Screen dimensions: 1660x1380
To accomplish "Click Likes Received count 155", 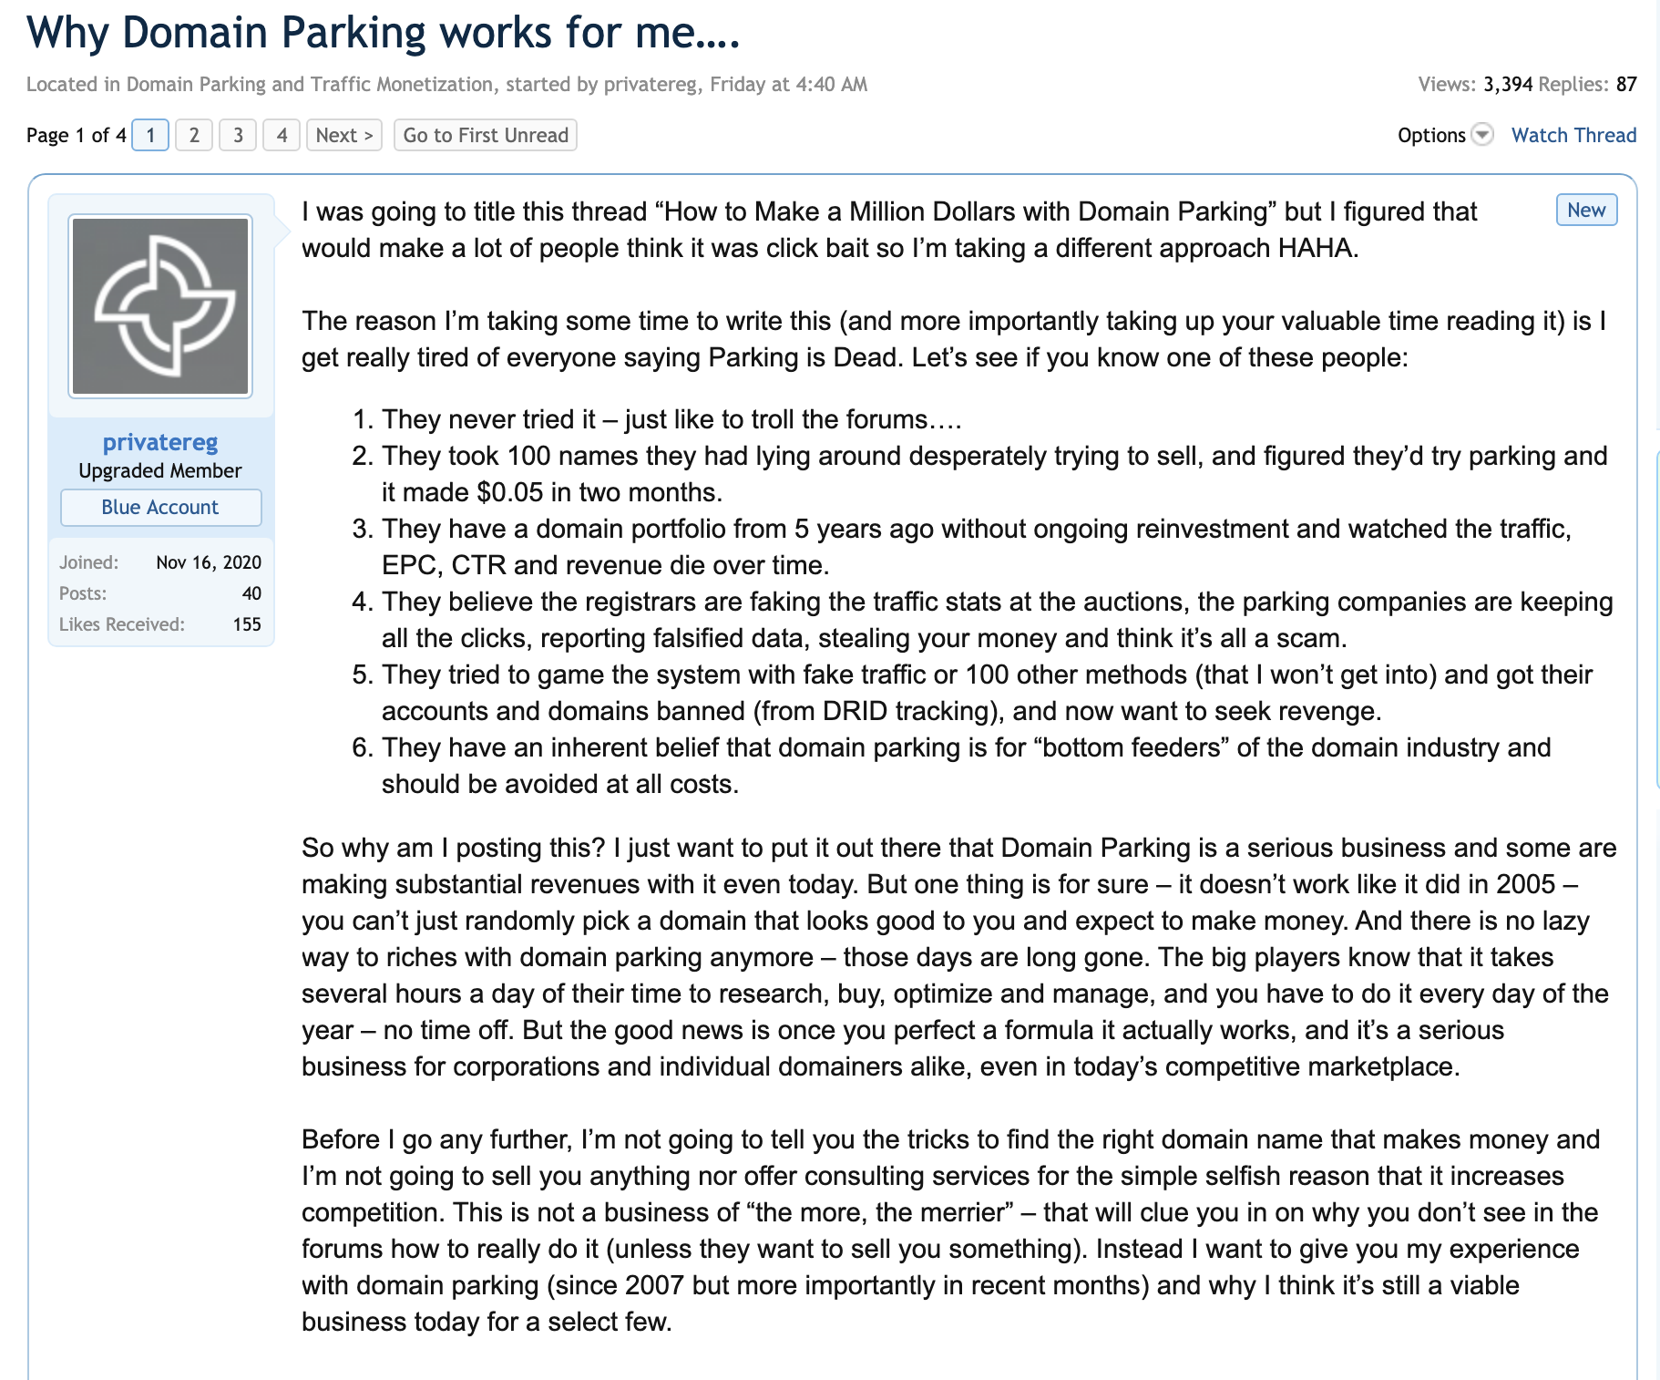I will click(247, 624).
